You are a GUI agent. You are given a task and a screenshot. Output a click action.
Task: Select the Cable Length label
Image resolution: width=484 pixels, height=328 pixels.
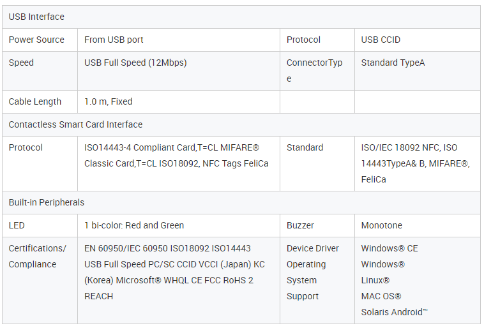(x=35, y=101)
